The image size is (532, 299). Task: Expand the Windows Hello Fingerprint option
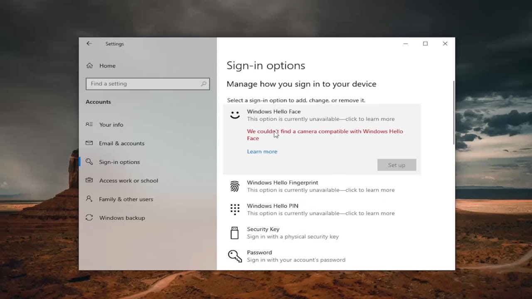[322, 186]
